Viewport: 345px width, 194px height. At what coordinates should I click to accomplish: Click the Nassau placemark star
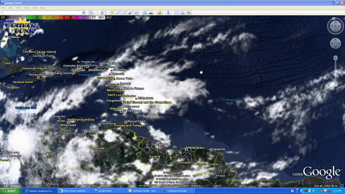(x=9, y=37)
